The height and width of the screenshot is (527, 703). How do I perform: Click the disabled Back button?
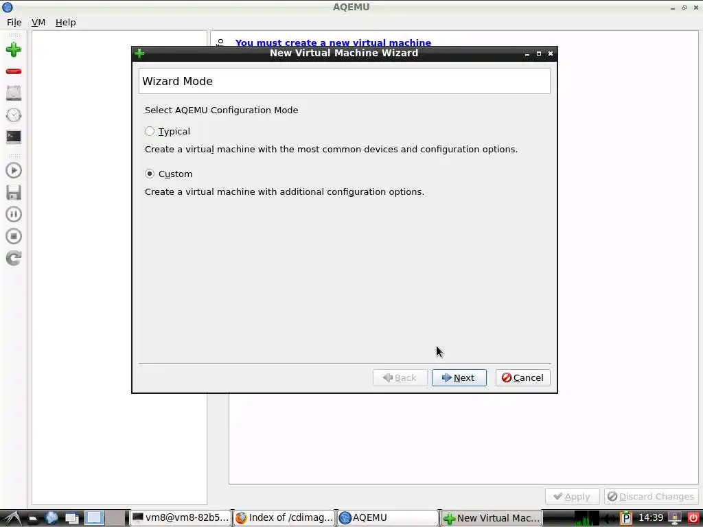pyautogui.click(x=400, y=378)
